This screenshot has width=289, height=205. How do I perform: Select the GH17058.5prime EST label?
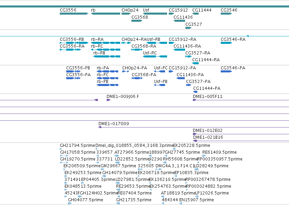78,152
